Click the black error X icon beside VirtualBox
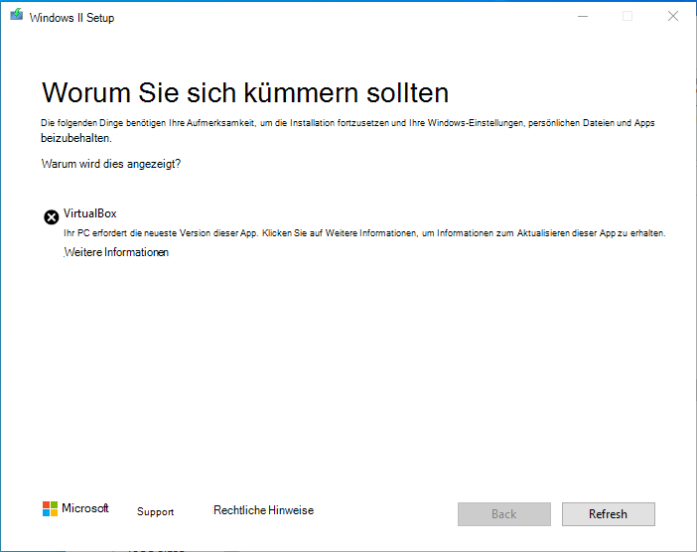Viewport: 697px width, 552px height. 51,217
